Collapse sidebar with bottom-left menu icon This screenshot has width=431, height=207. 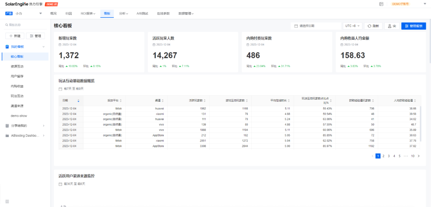(x=7, y=201)
